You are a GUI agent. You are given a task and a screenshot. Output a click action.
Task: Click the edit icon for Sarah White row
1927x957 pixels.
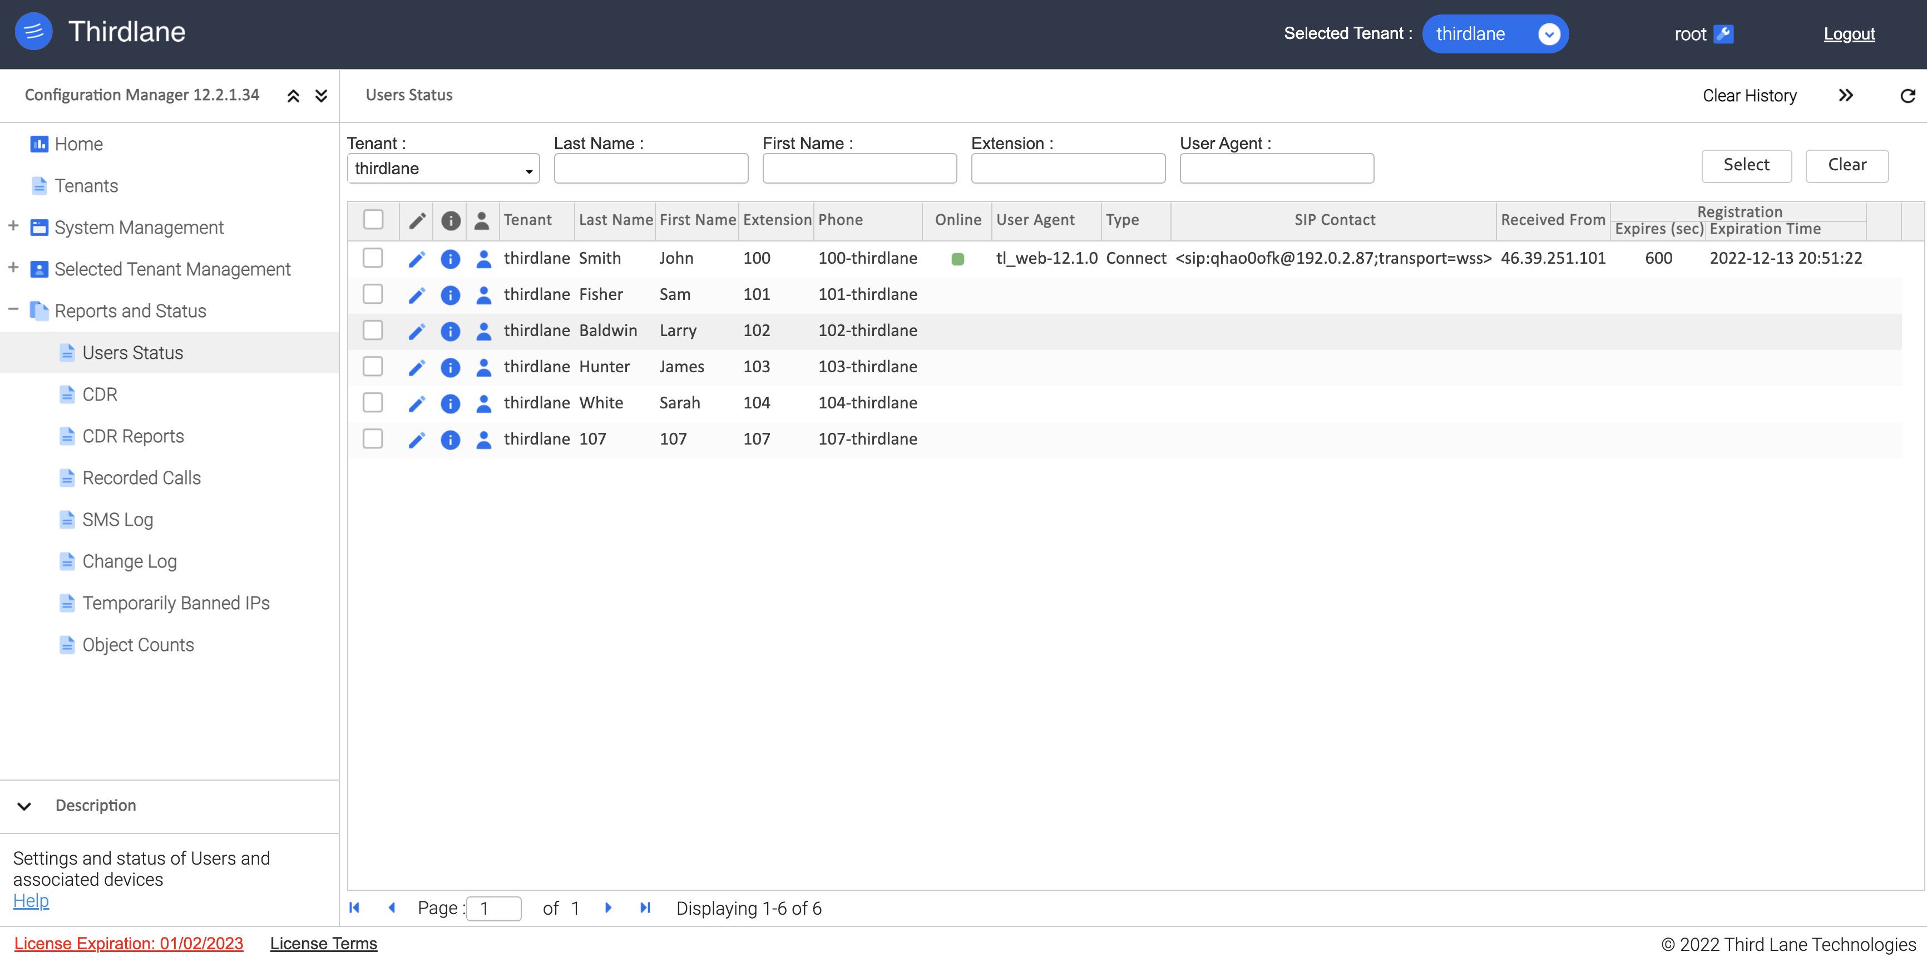pyautogui.click(x=418, y=403)
